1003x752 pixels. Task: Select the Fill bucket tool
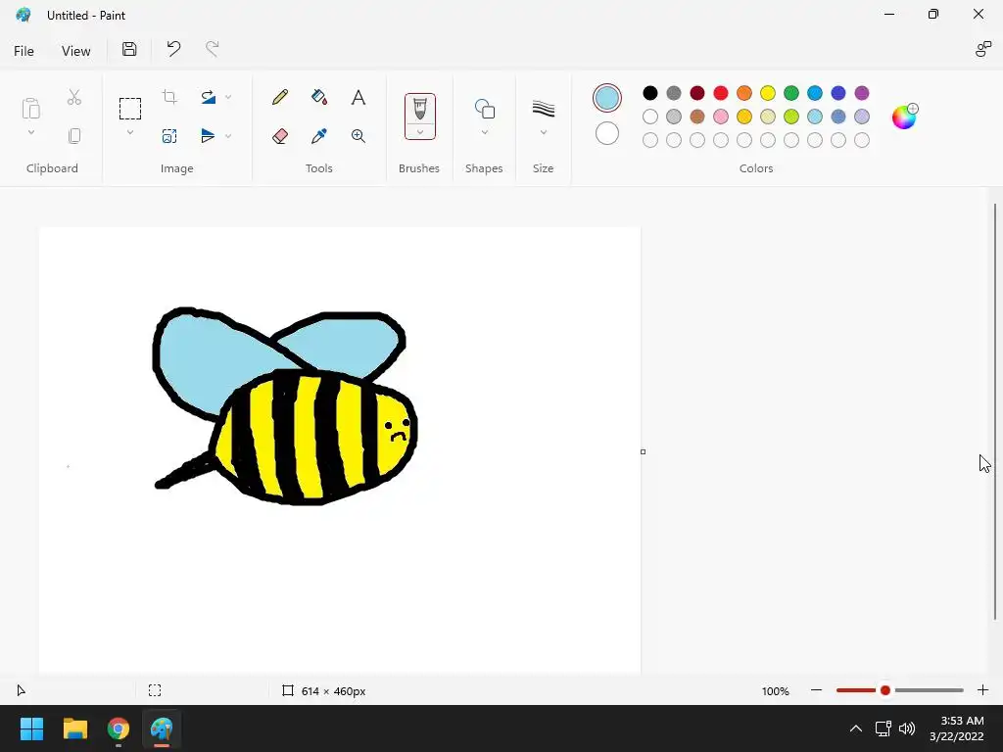coord(318,97)
